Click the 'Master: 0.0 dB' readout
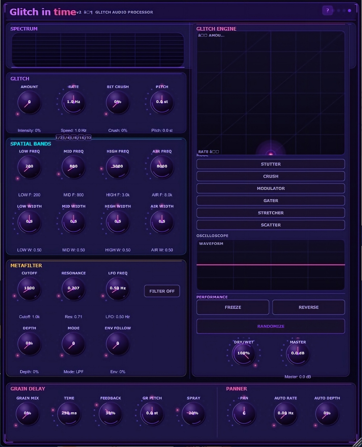The width and height of the screenshot is (362, 447). 298,377
